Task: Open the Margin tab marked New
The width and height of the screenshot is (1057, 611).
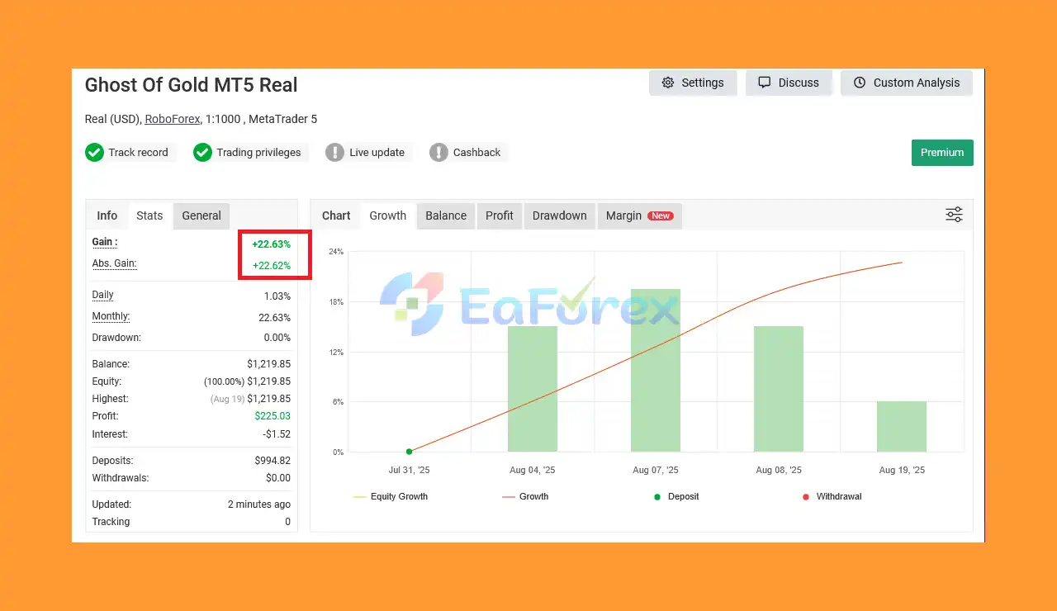Action: pos(639,216)
